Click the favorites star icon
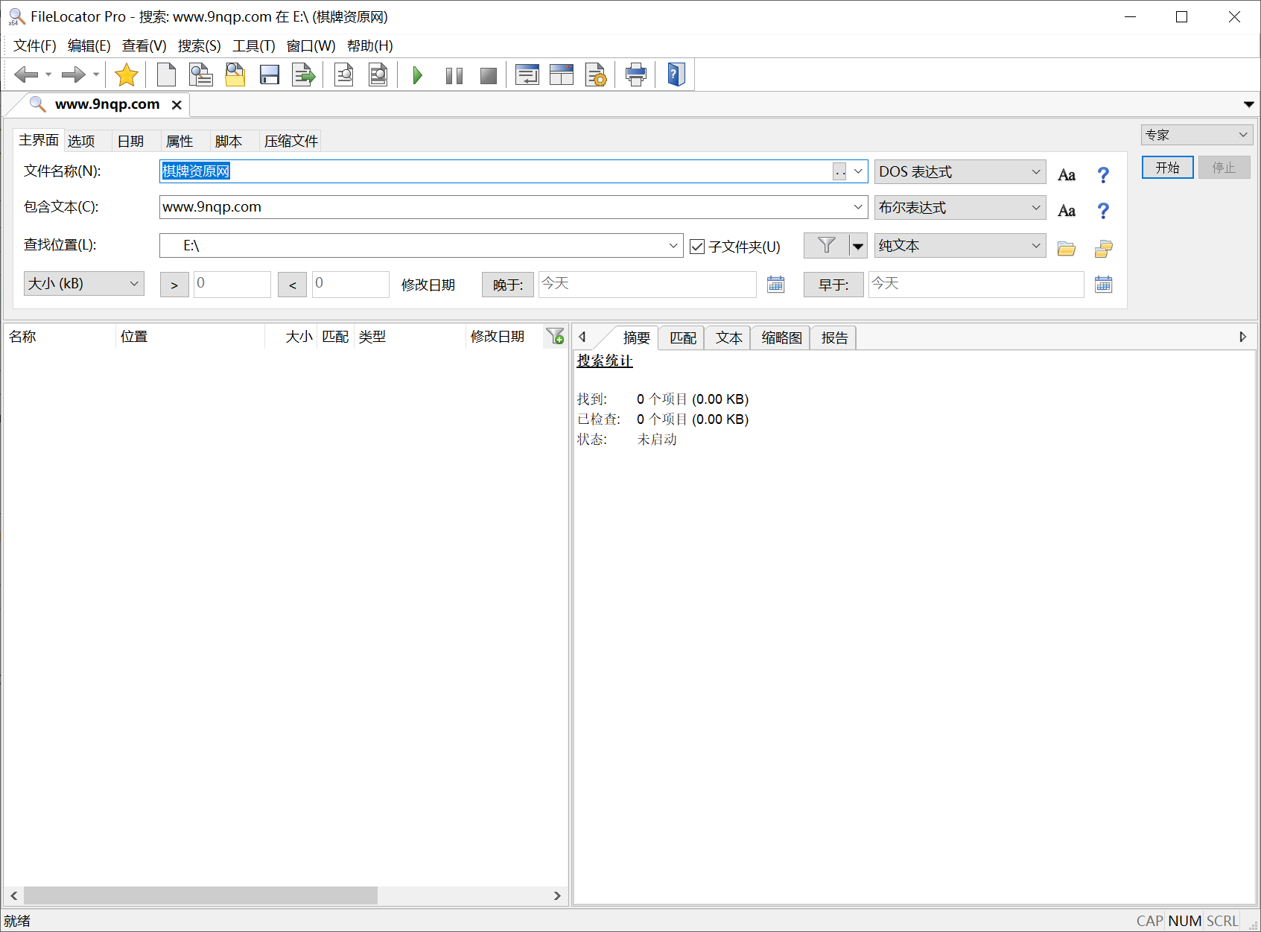The image size is (1261, 932). [127, 75]
